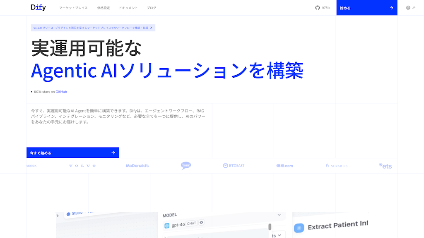
Task: Click the scrollbar handle in model panel
Action: [270, 227]
